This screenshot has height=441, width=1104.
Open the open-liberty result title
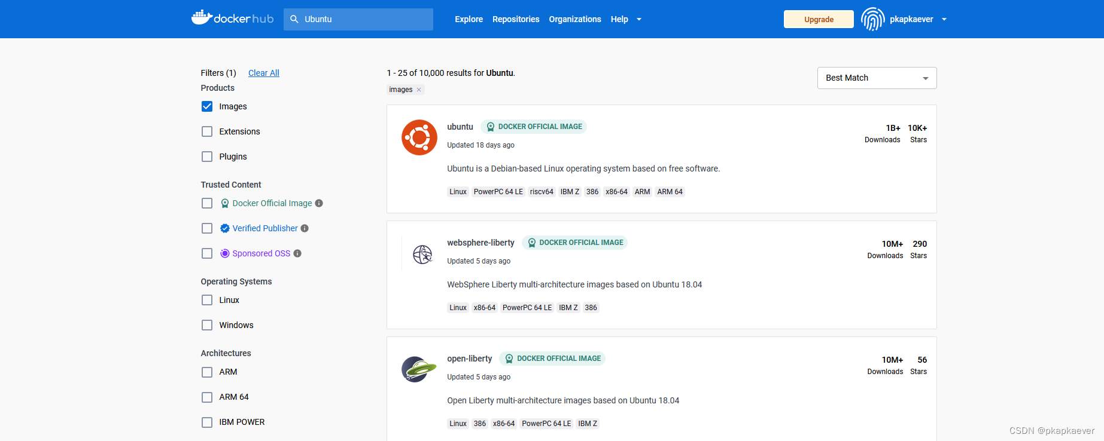coord(469,359)
